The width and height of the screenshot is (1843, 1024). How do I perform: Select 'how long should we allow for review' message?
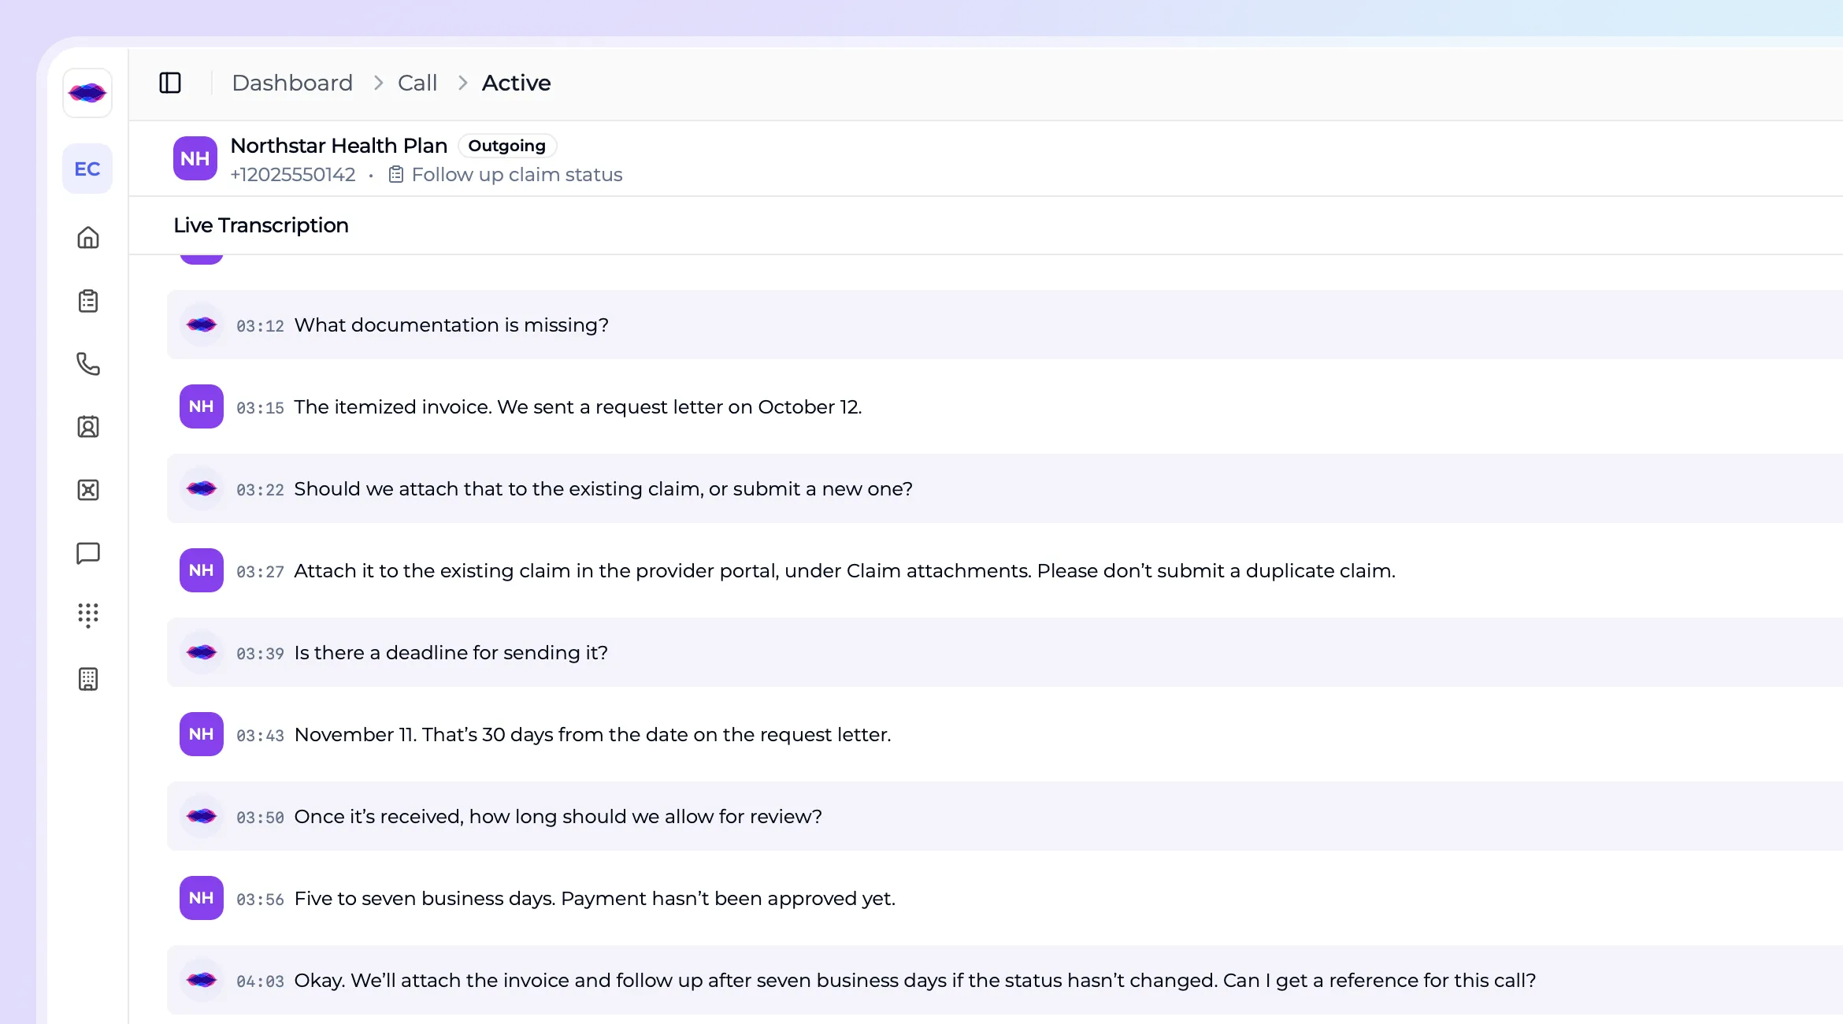tap(558, 816)
